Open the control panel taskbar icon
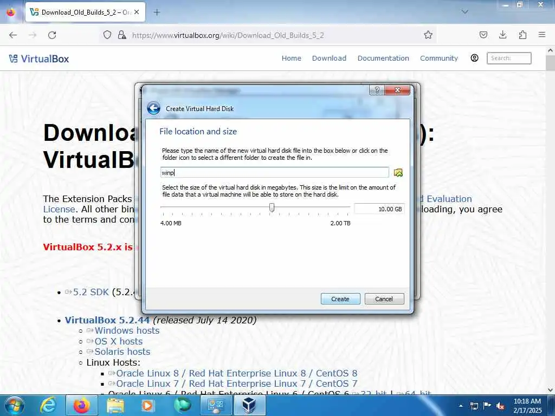 click(216, 405)
